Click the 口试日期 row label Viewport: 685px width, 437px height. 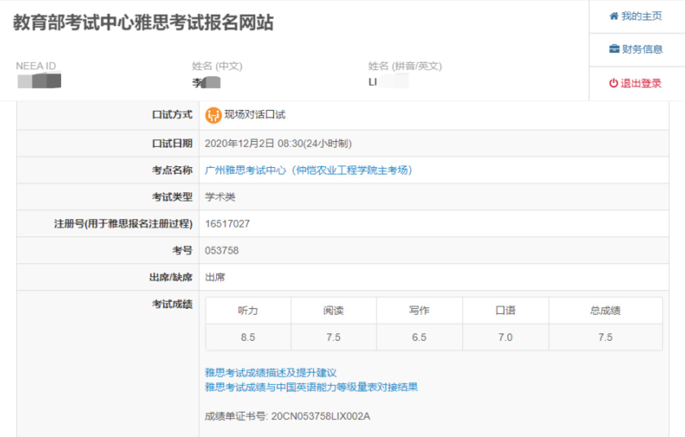point(172,143)
